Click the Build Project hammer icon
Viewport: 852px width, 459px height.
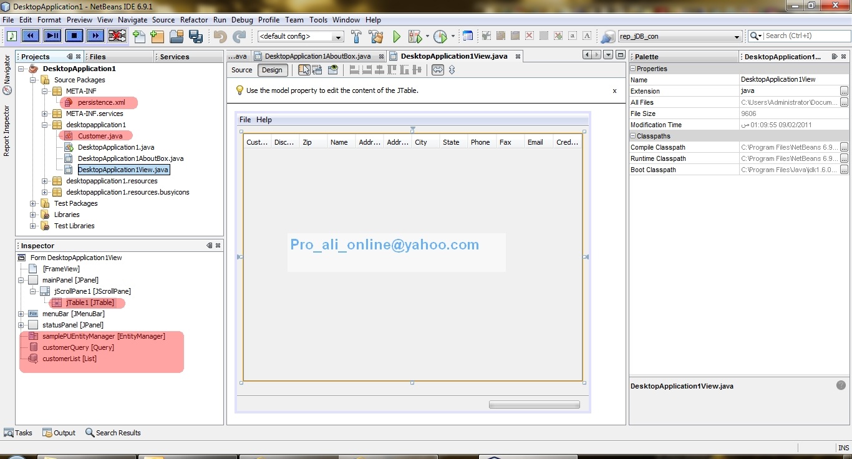pyautogui.click(x=357, y=36)
